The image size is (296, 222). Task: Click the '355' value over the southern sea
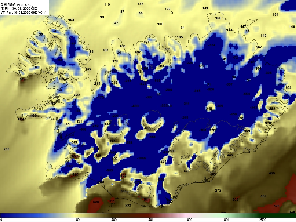pyautogui.click(x=128, y=205)
